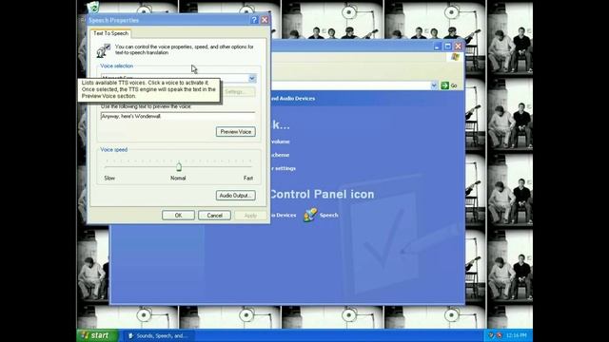Click the Start button
Viewport: 609px width, 342px height.
(97, 335)
